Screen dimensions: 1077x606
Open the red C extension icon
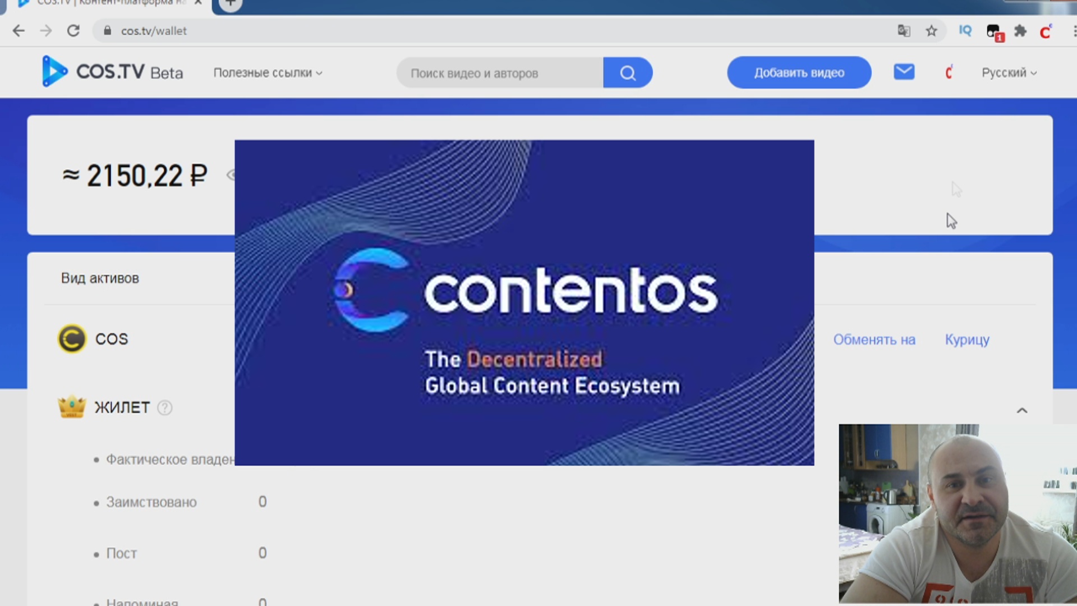[1046, 31]
